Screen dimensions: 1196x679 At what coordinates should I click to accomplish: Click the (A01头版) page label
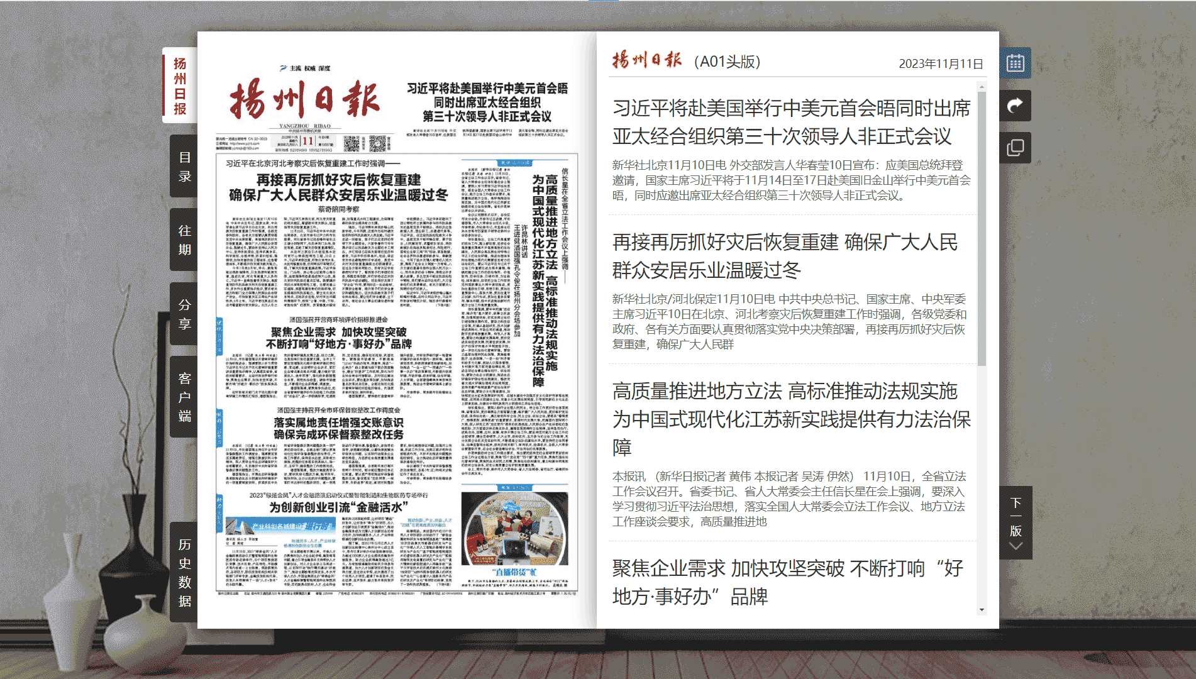point(726,62)
